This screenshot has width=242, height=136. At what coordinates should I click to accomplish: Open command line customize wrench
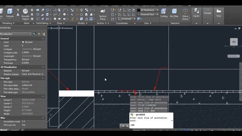[127, 126]
